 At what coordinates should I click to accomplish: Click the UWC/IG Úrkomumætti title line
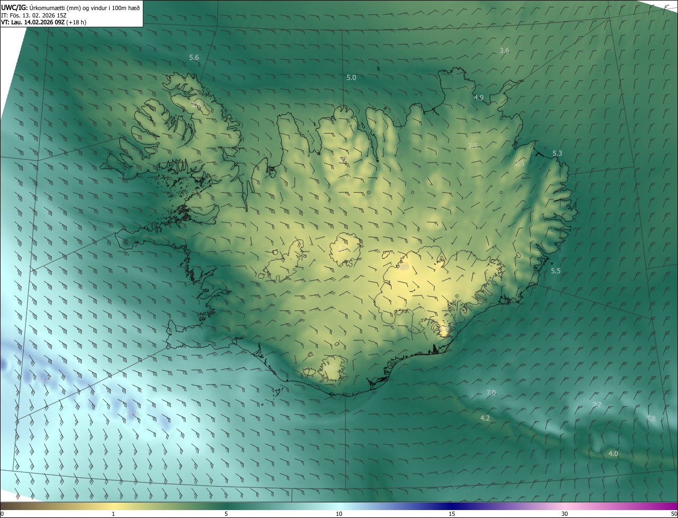tap(71, 7)
